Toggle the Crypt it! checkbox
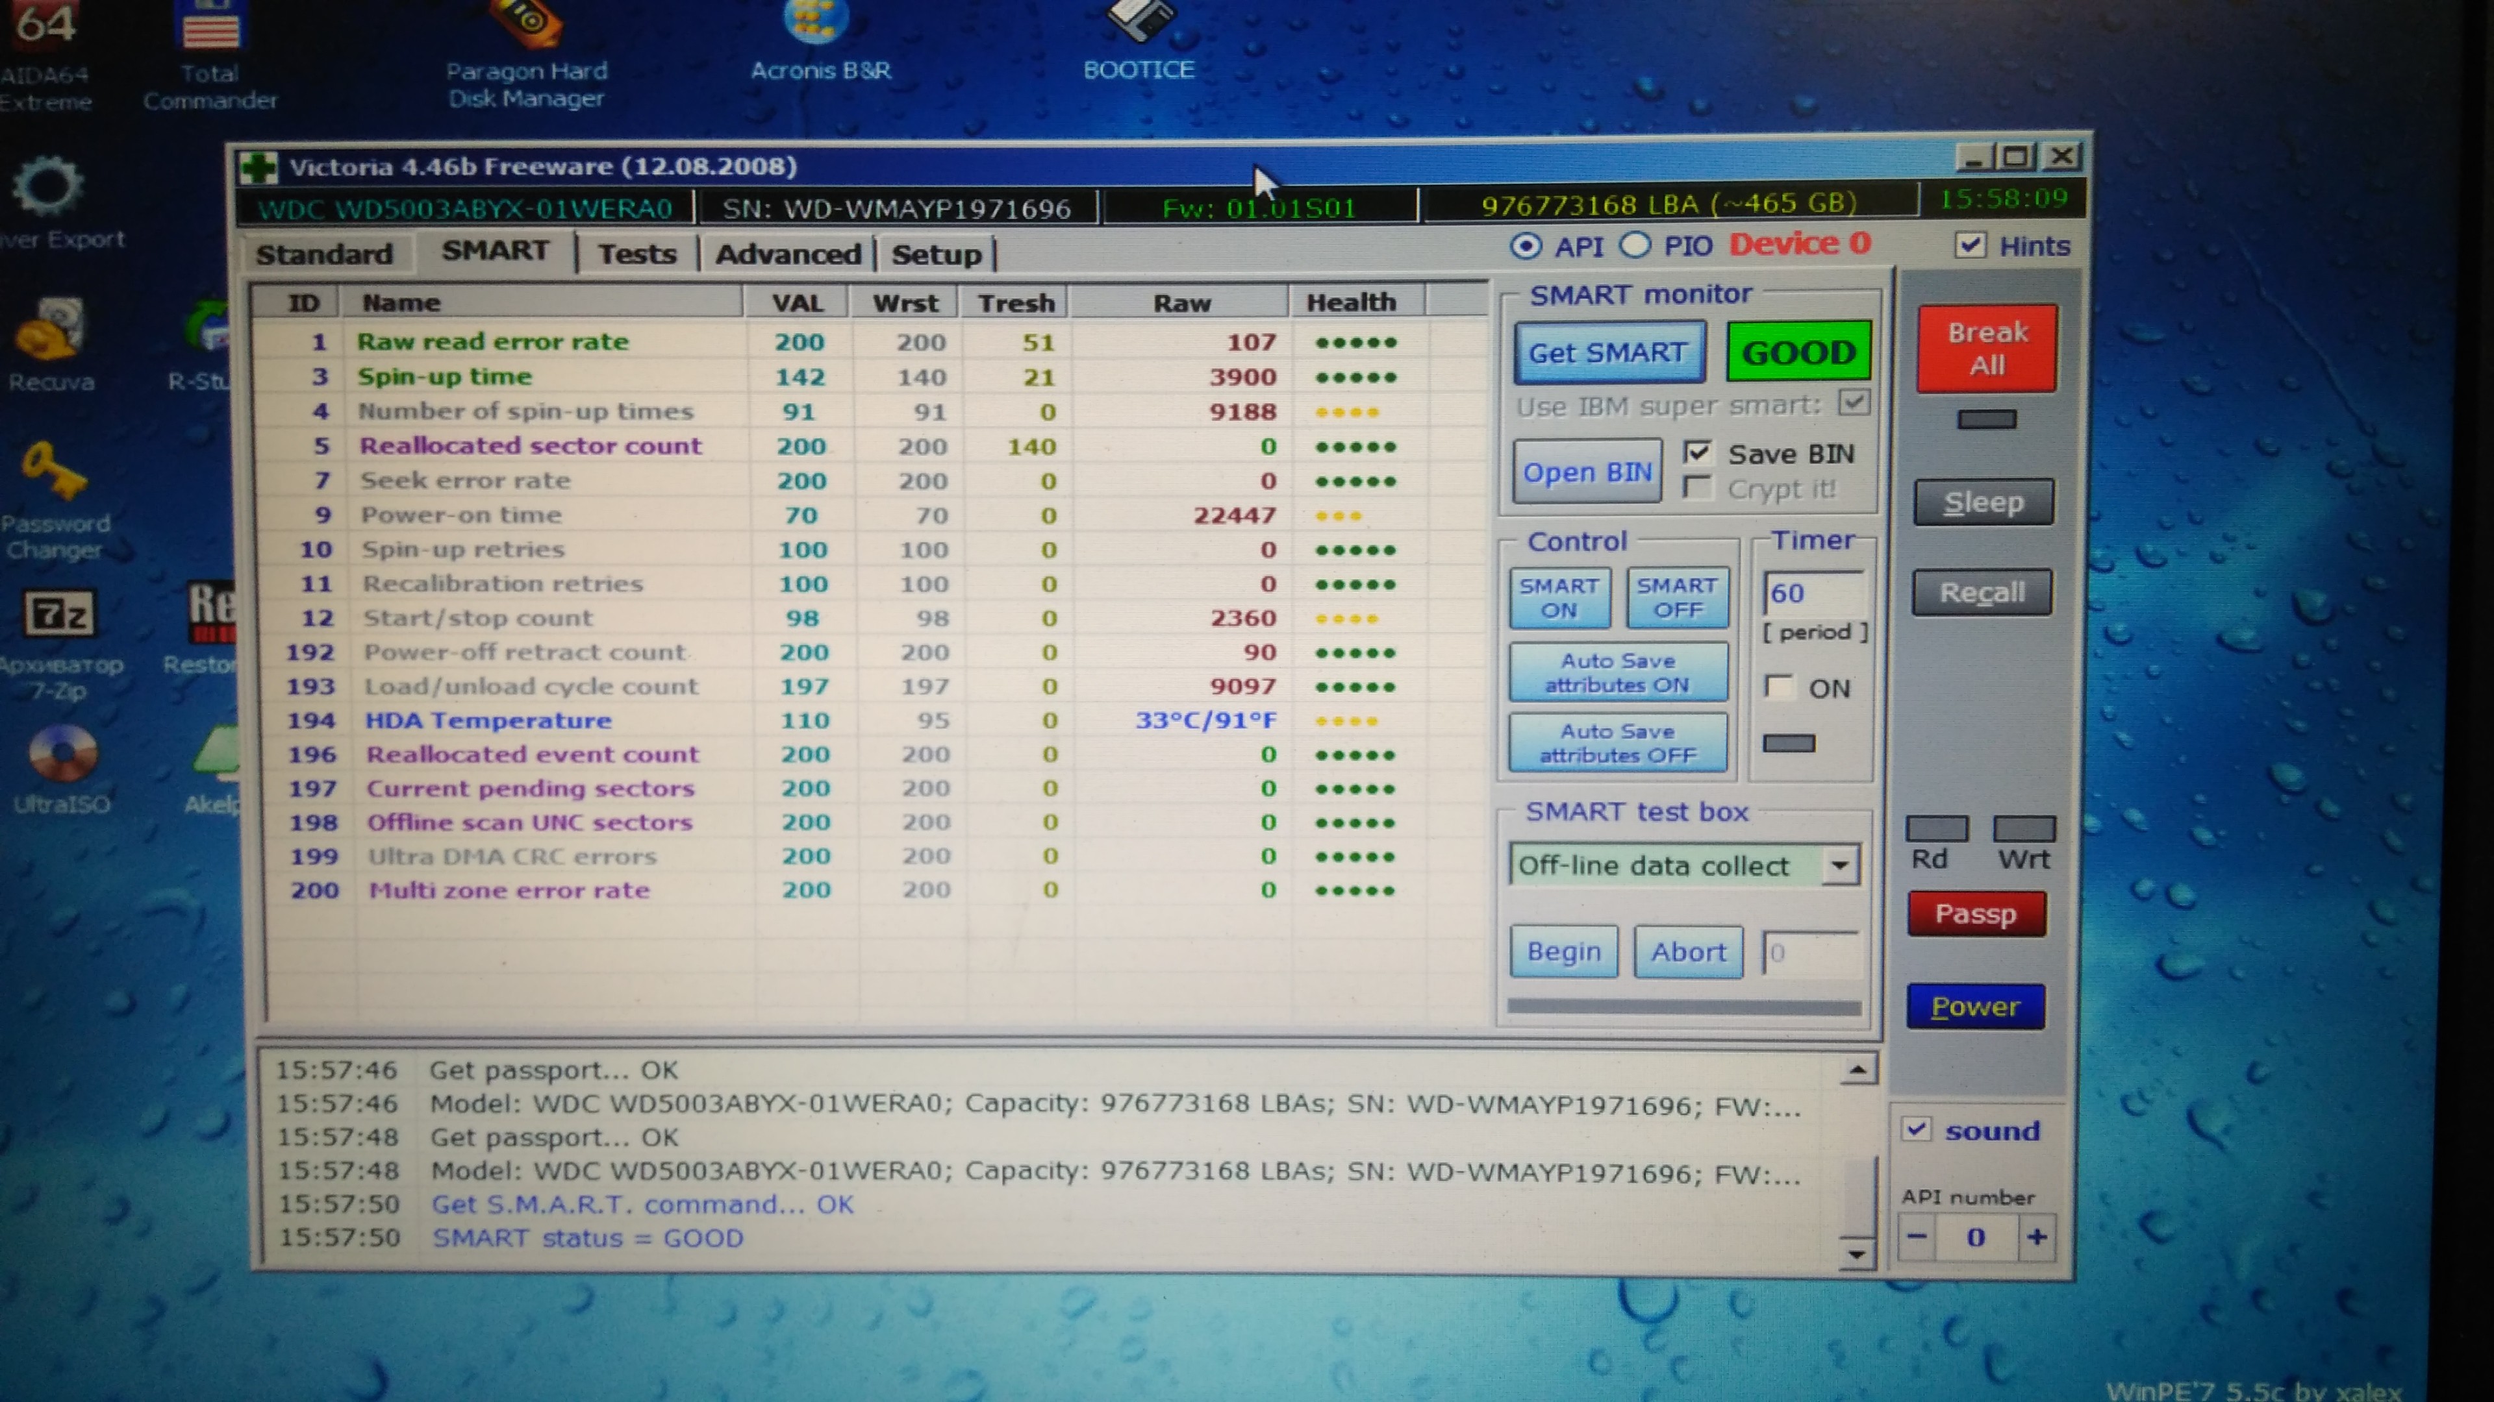The width and height of the screenshot is (2494, 1402). point(1697,487)
